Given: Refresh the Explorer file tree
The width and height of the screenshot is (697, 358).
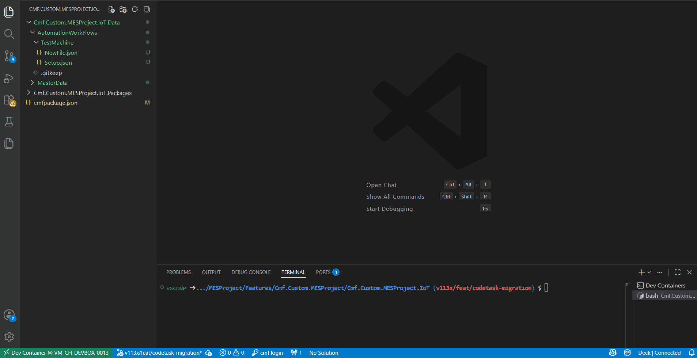Looking at the screenshot, I should click(135, 9).
